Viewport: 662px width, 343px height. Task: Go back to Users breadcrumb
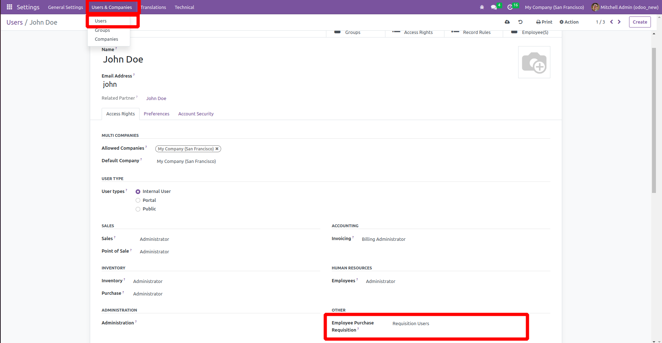coord(15,22)
